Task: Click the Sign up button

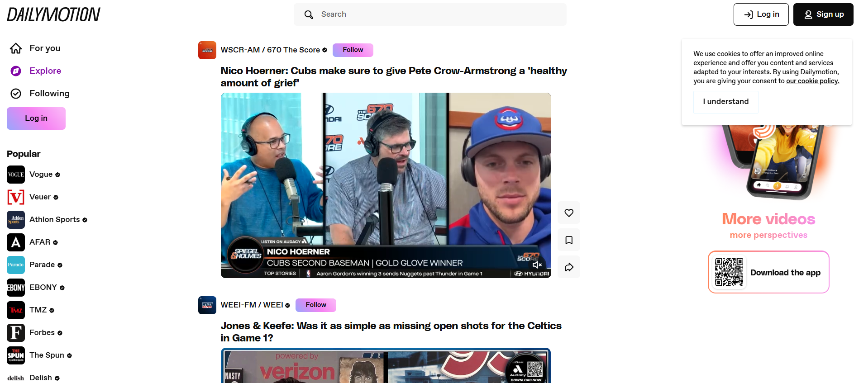Action: coord(823,14)
